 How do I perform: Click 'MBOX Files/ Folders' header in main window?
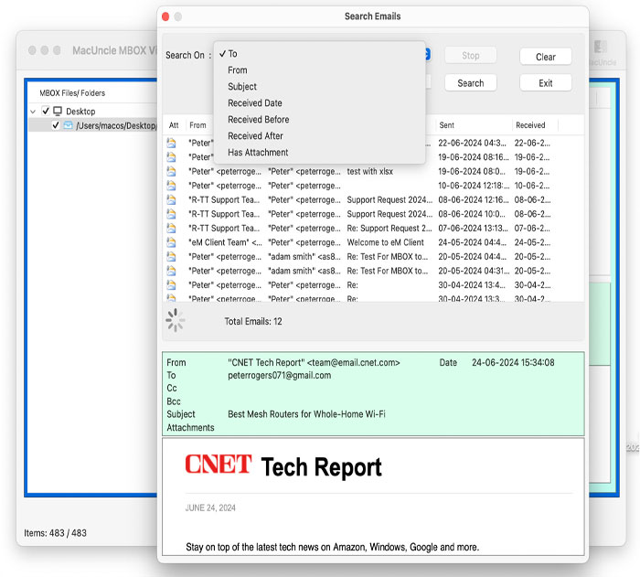[72, 93]
